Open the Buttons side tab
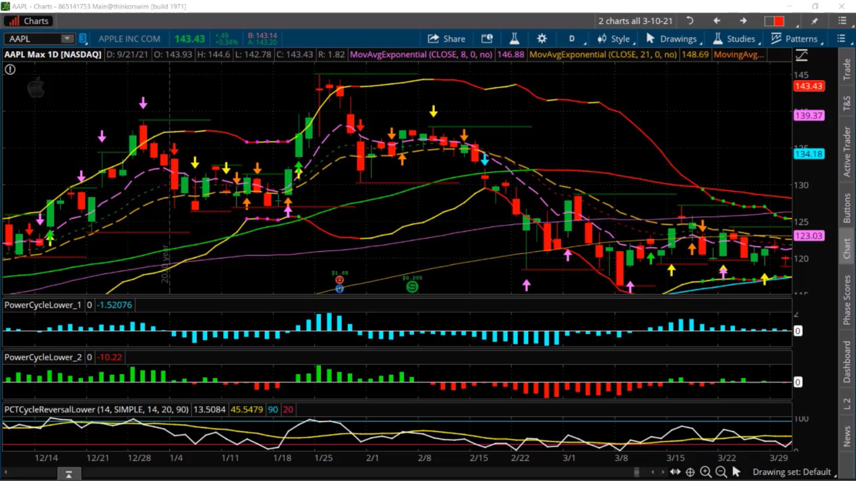The width and height of the screenshot is (856, 481). 847,208
